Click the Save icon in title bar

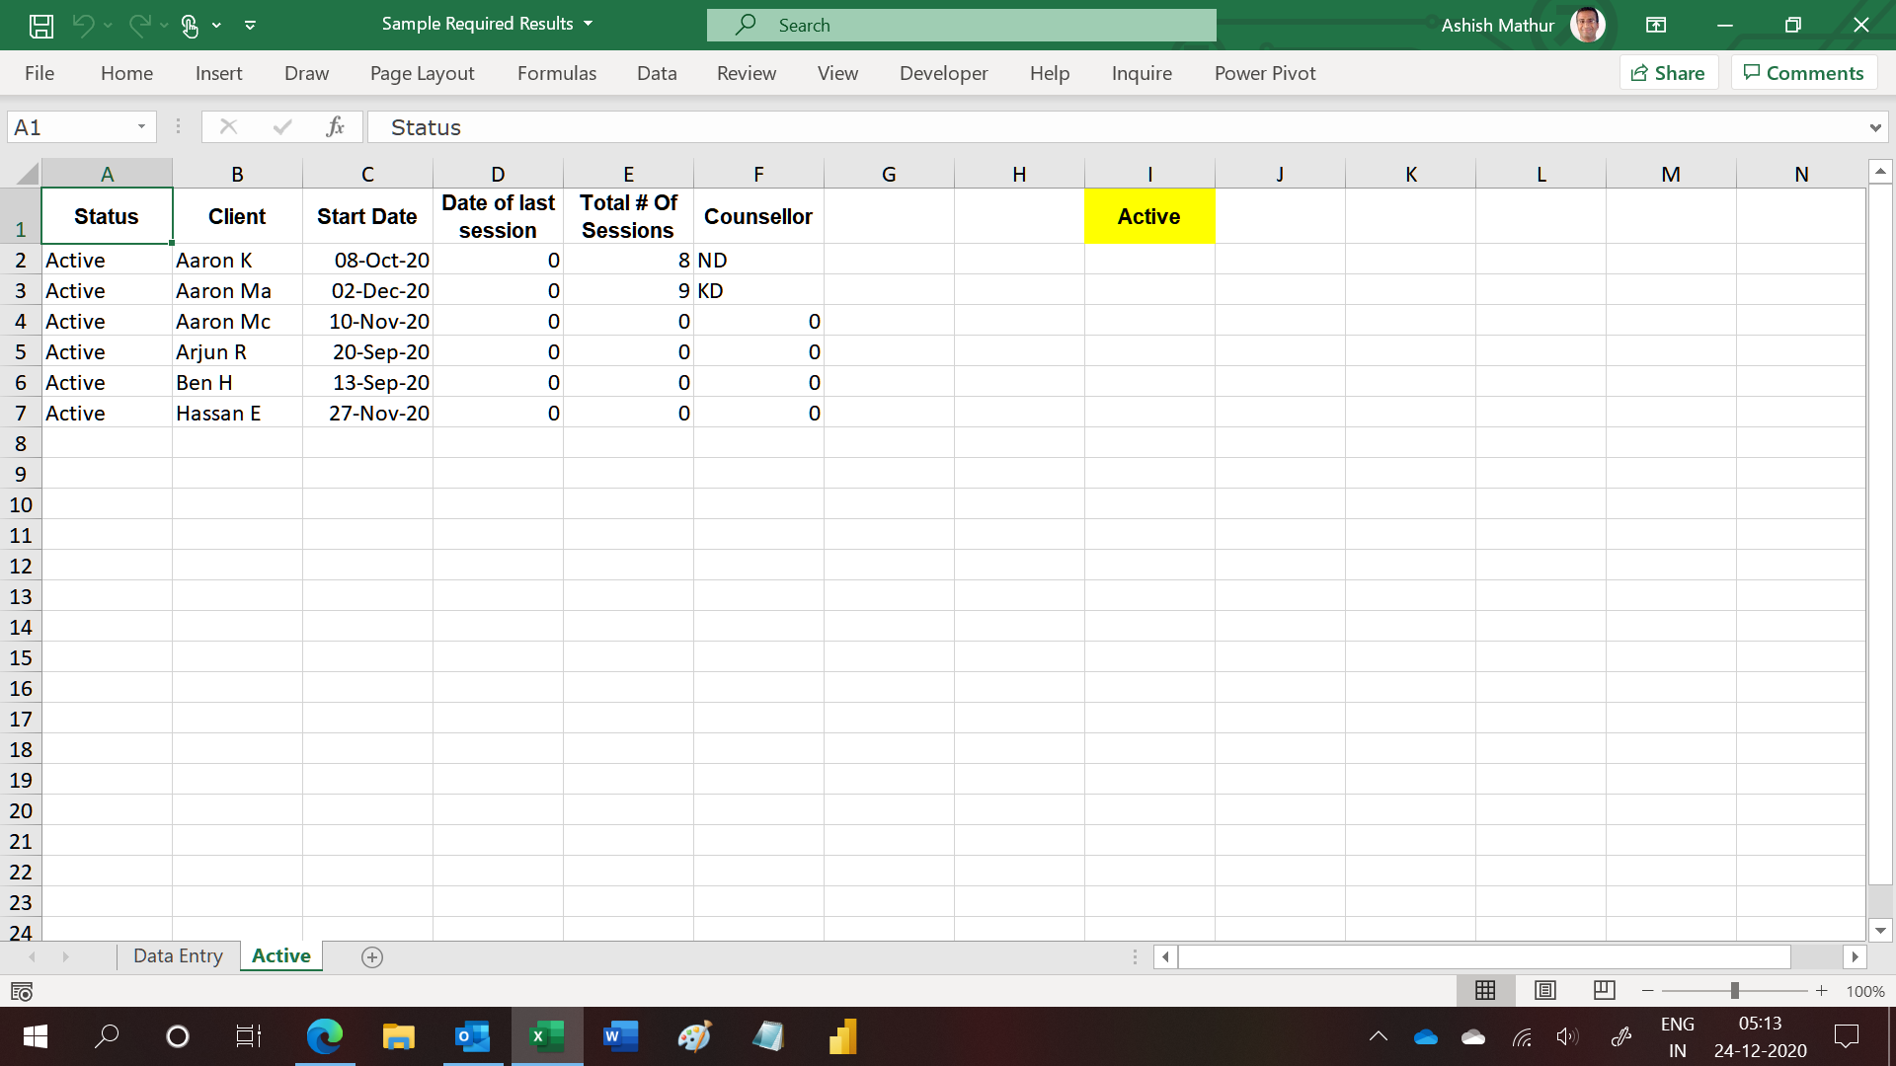pyautogui.click(x=40, y=26)
